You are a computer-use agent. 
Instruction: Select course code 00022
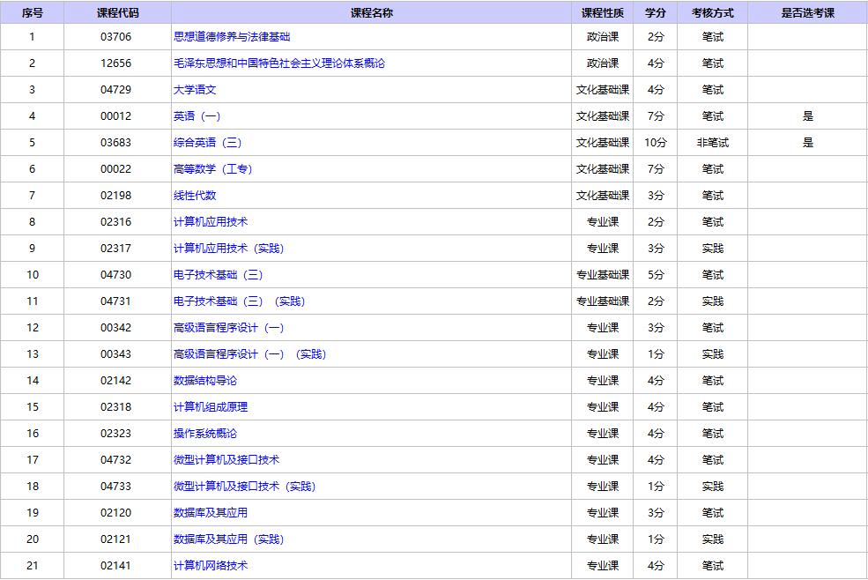pos(116,169)
